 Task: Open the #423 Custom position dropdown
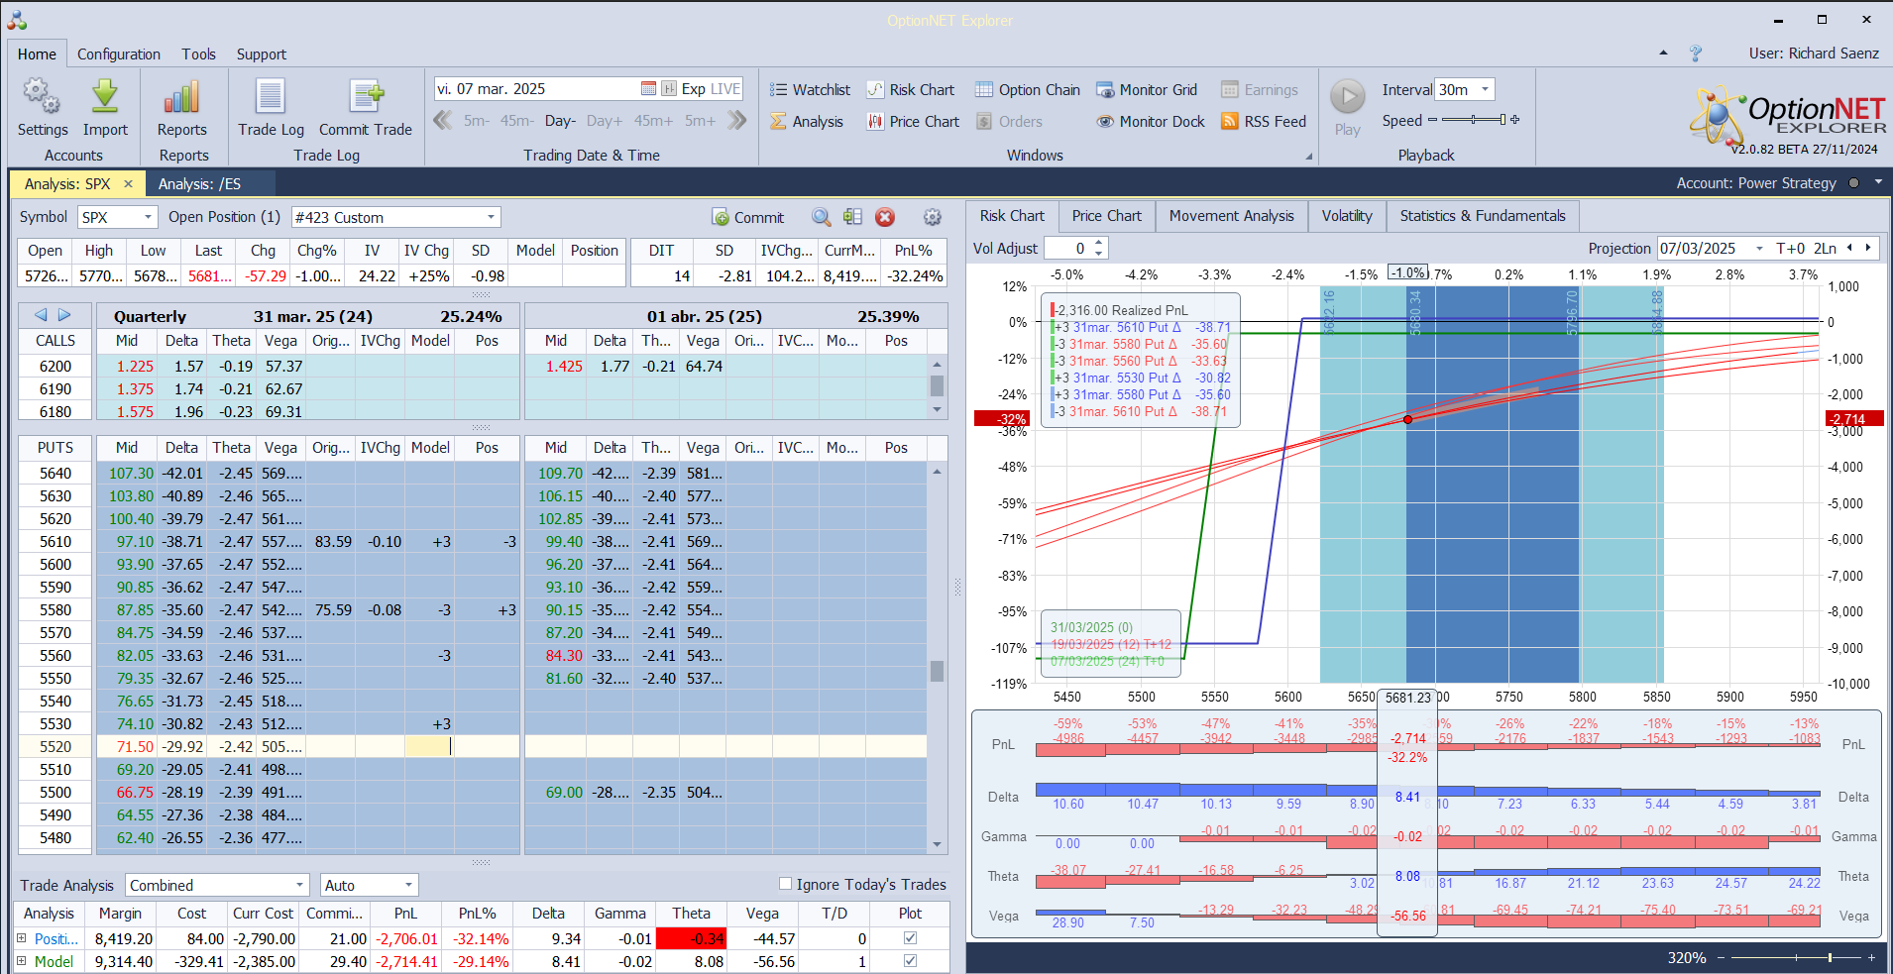(491, 217)
